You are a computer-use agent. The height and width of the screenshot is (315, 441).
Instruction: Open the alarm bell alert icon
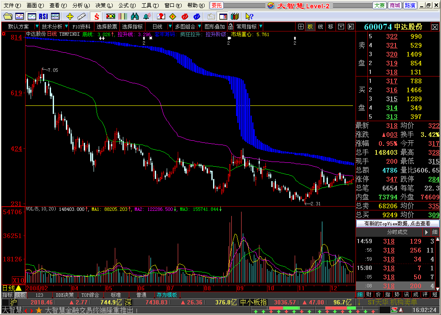click(x=147, y=17)
